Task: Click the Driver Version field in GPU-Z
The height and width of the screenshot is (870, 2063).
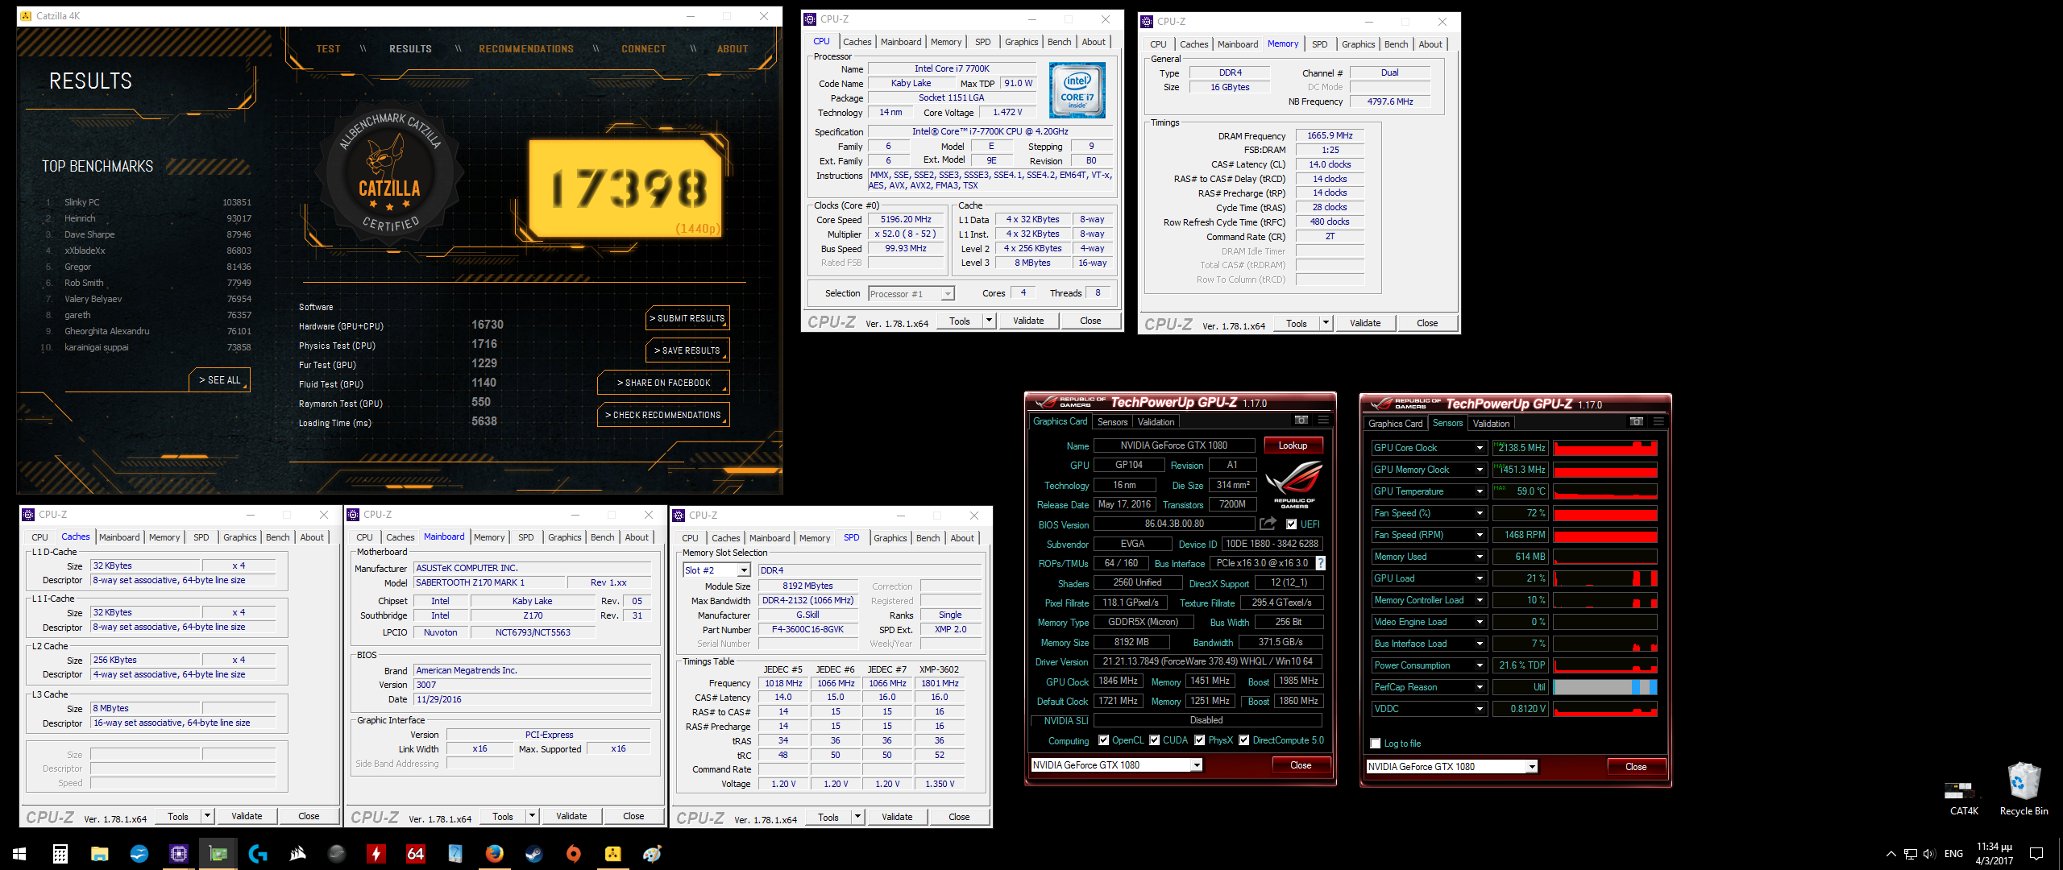Action: pos(1207,661)
